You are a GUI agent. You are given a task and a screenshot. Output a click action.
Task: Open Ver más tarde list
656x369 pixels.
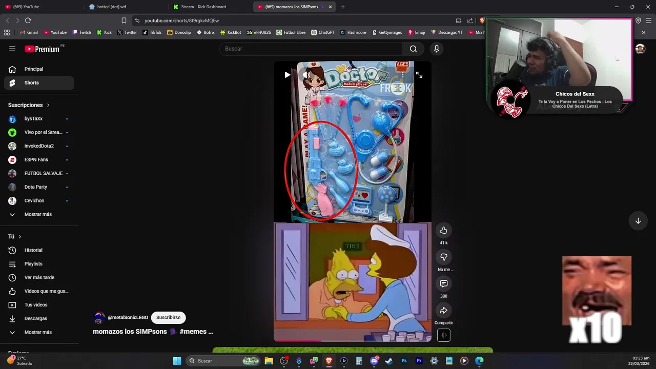pos(39,278)
